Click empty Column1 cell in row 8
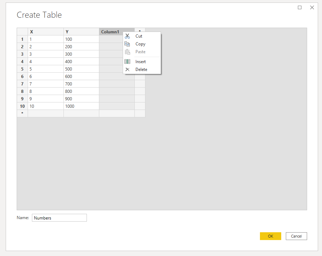 (x=117, y=91)
